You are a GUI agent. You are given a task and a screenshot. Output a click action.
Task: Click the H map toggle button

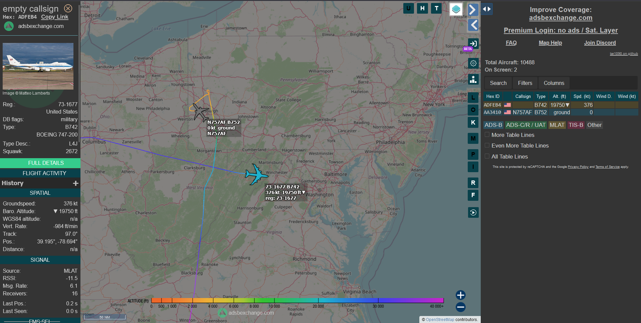pos(422,8)
